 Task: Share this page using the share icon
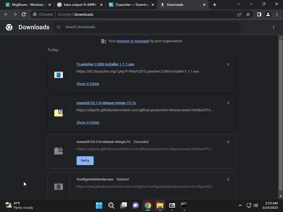pos(239,14)
